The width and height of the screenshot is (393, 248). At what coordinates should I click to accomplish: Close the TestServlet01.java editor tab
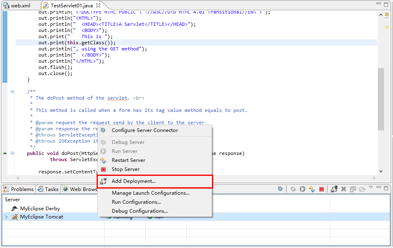coord(98,6)
